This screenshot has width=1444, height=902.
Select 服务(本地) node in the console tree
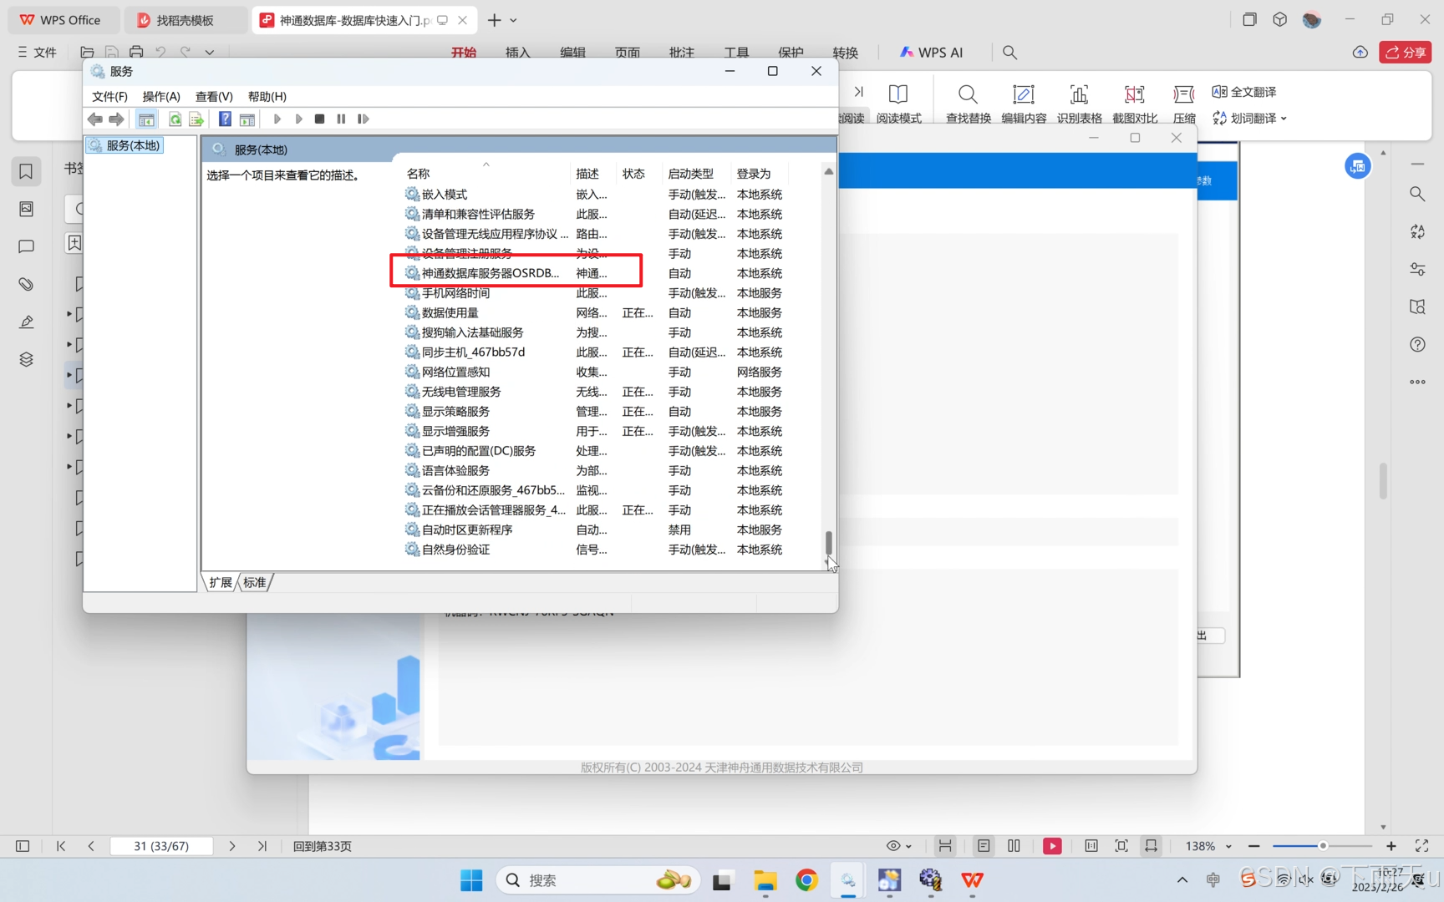125,145
